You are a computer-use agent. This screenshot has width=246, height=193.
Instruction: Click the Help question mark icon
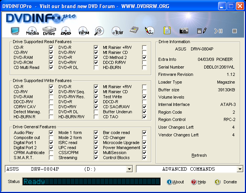tap(194, 182)
